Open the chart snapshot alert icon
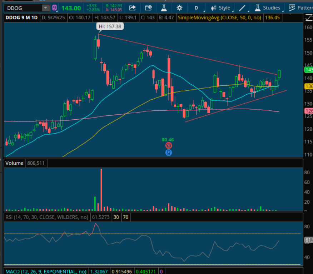The width and height of the screenshot is (313, 274). tap(148, 8)
